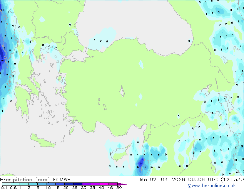Select the 35–40 mm legend color box
The height and width of the screenshot is (189, 244).
point(95,184)
